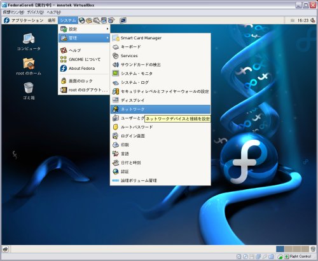Click the floppy disk indicator icon
The height and width of the screenshot is (261, 318).
252,257
